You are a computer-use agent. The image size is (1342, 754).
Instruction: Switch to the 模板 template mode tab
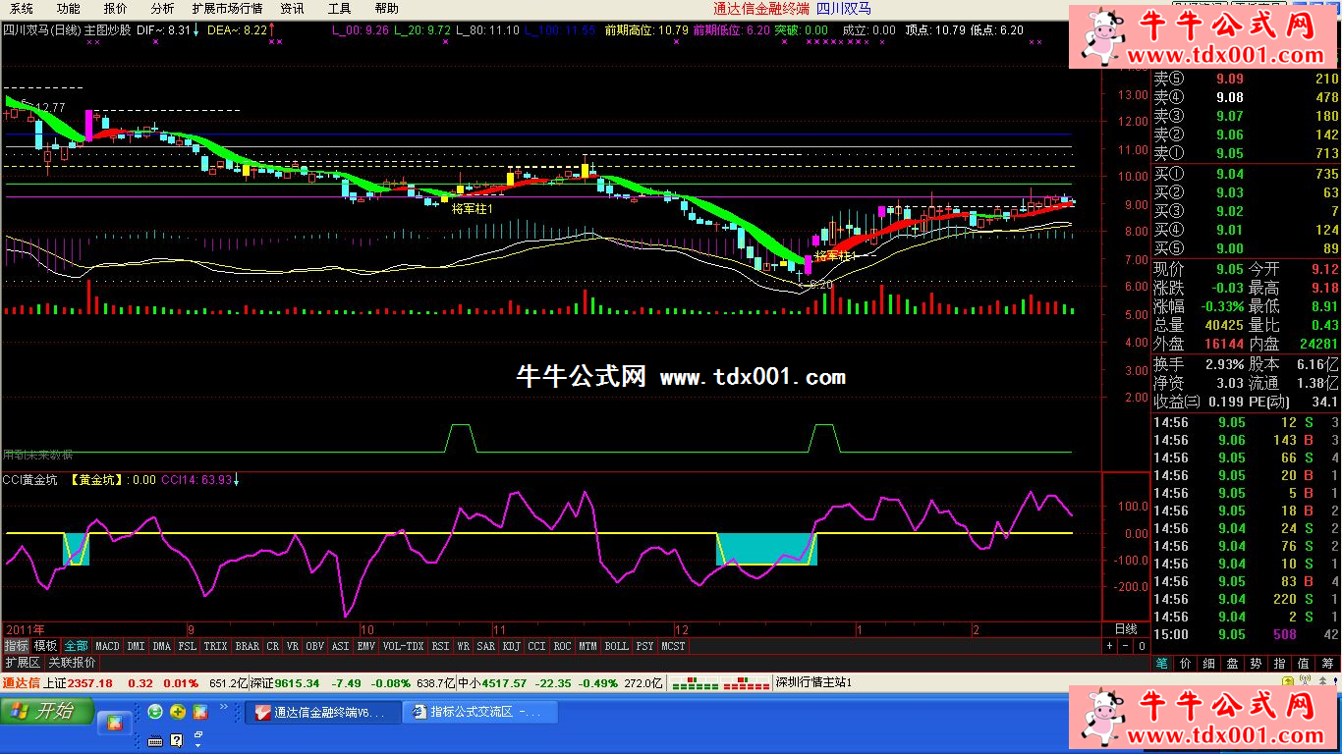tap(46, 646)
